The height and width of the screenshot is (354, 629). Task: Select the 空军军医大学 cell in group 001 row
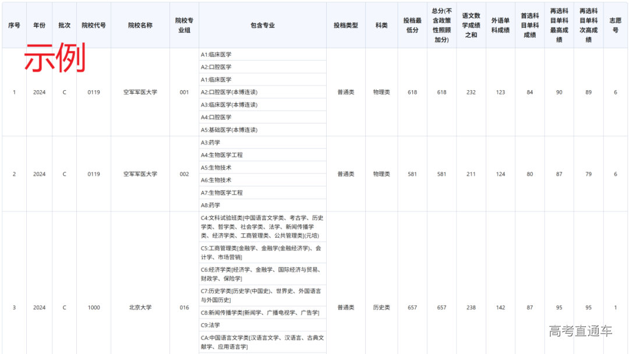pos(140,92)
